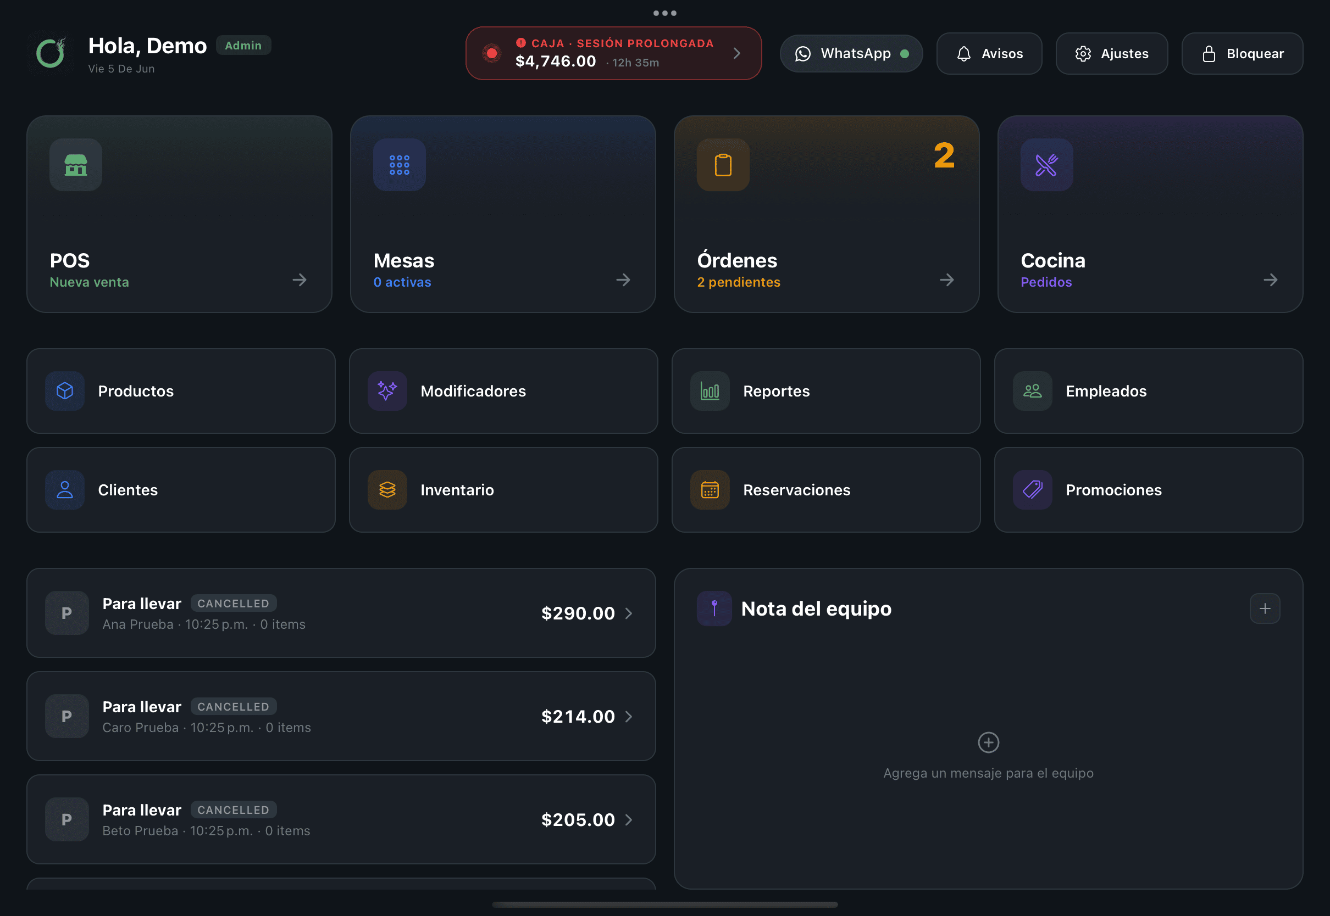Open the Promociones tile
Screen dimensions: 1330x916
[1149, 489]
